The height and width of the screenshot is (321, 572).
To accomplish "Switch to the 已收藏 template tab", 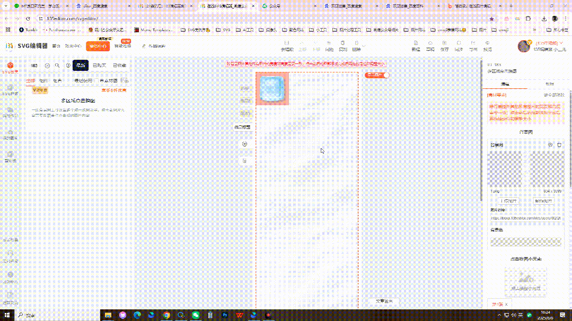I will click(x=120, y=65).
